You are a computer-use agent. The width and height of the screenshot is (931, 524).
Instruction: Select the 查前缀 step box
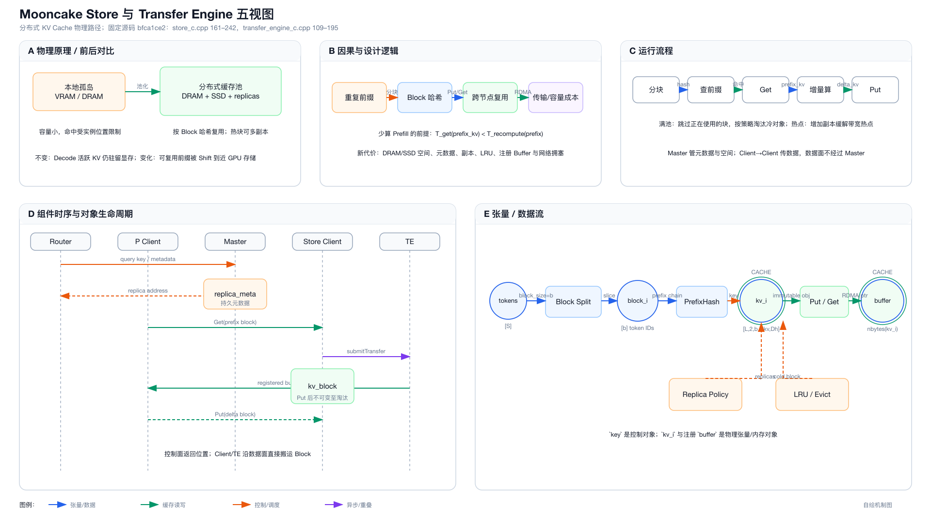pos(711,90)
